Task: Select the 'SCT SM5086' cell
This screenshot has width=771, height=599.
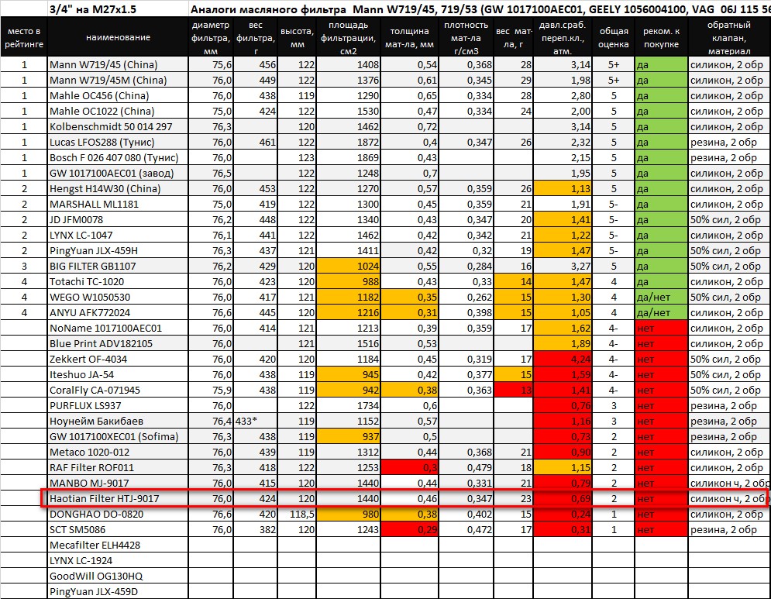Action: (118, 529)
